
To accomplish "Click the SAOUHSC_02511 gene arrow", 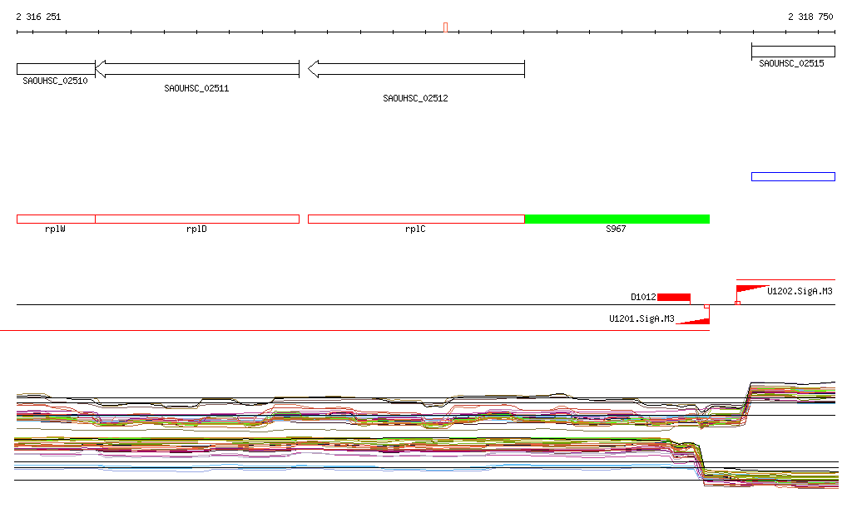I will 197,69.
